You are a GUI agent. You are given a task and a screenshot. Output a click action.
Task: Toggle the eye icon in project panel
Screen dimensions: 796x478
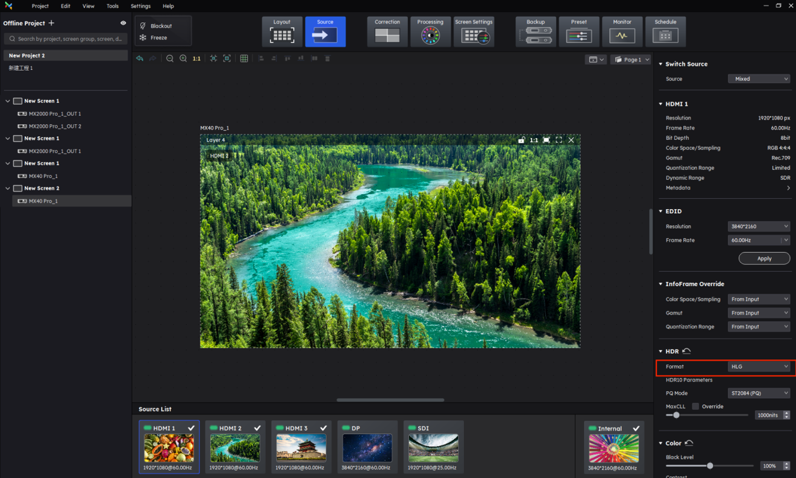[123, 23]
